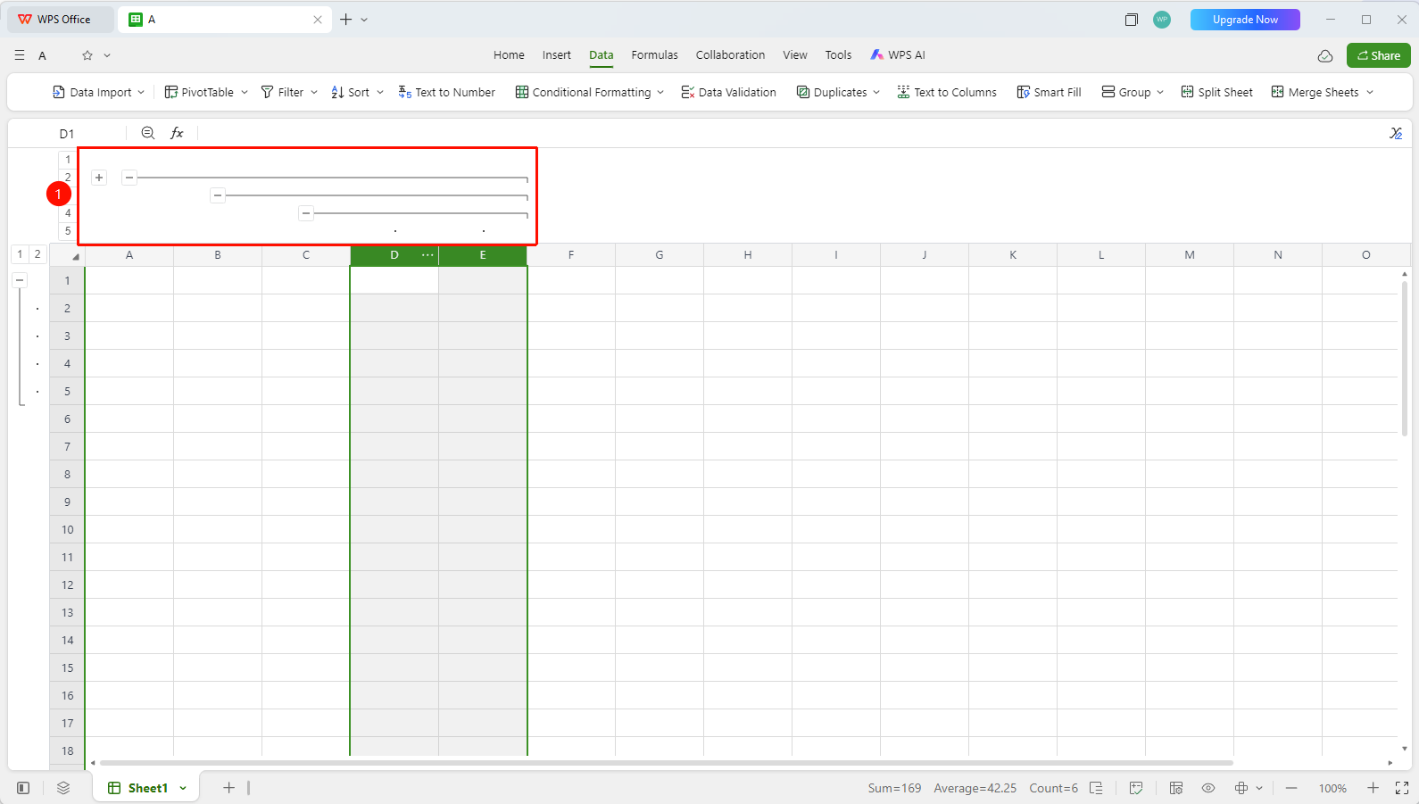
Task: Click the Upgrade Now button
Action: point(1245,20)
